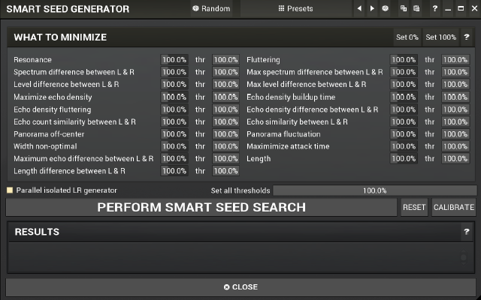
Task: Click the random preset dice icon
Action: (x=385, y=9)
